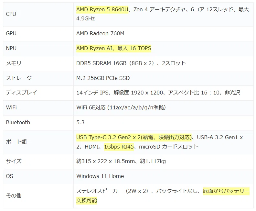Click highlighted 交換可能 text
Screen dimensions: 256x211
pos(87,200)
